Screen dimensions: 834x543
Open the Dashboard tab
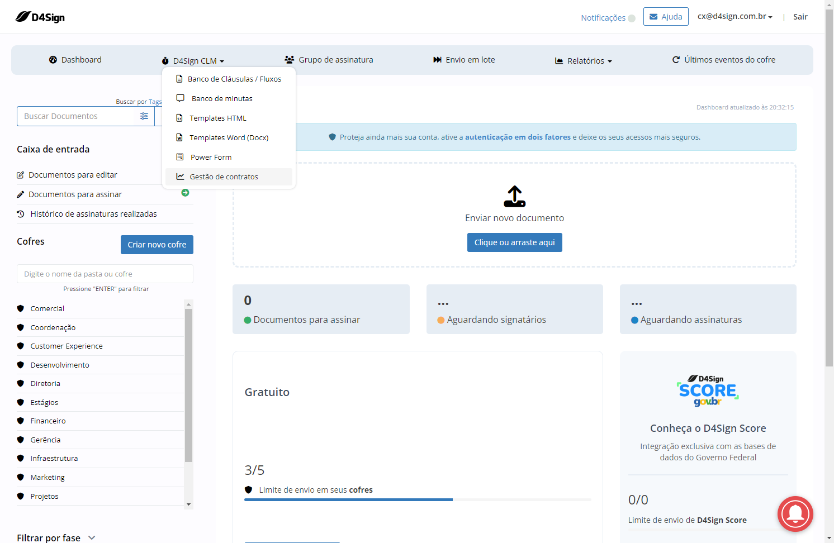point(75,60)
